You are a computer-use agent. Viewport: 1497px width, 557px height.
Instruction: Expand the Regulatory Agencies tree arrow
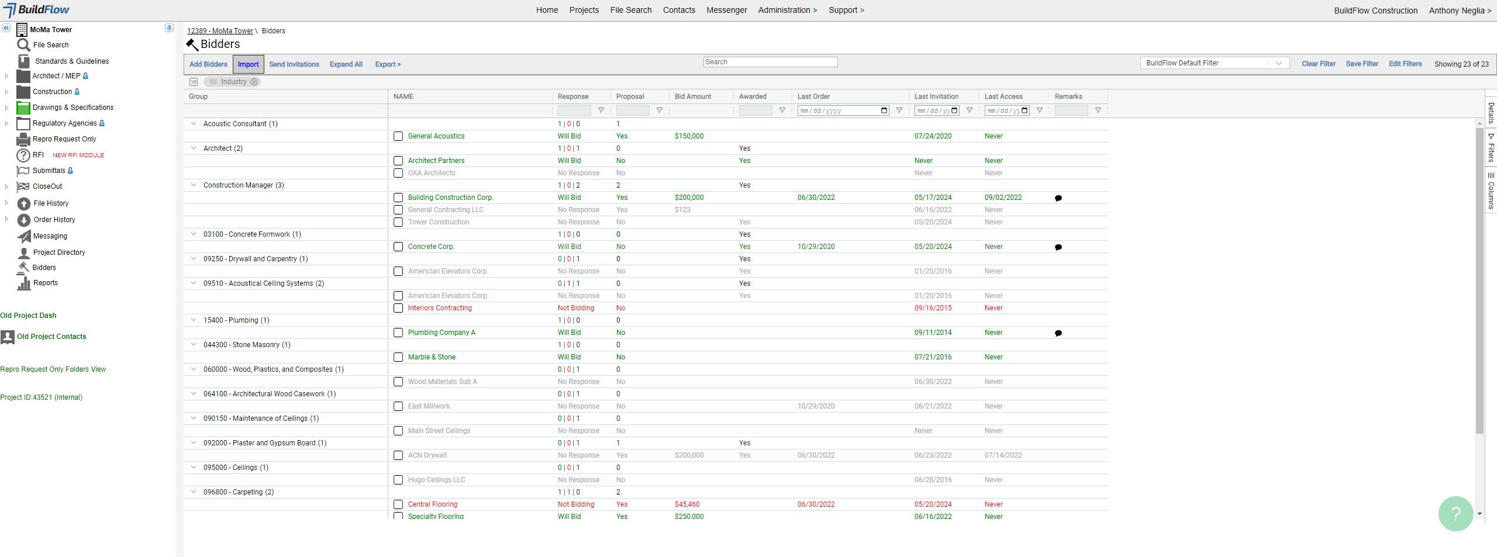click(x=6, y=123)
